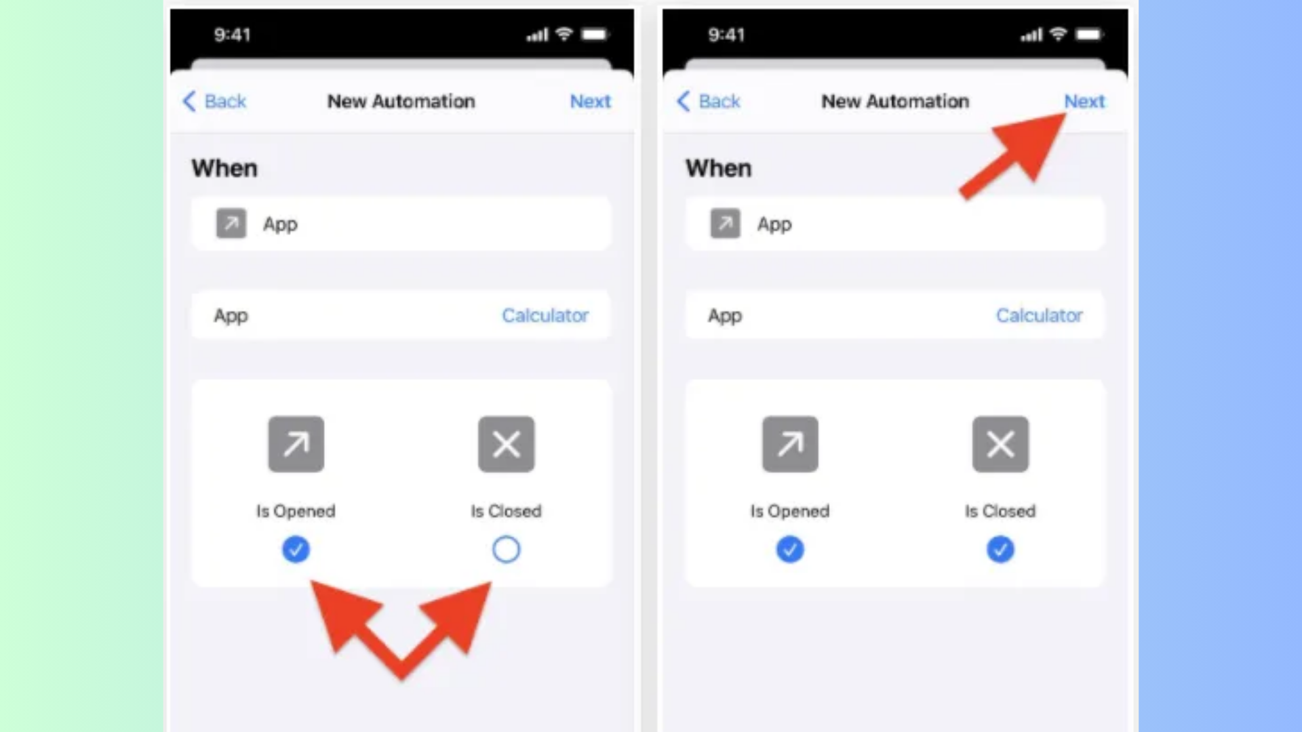
Task: Click the 'Is Opened' arrow icon left screen
Action: (x=296, y=444)
